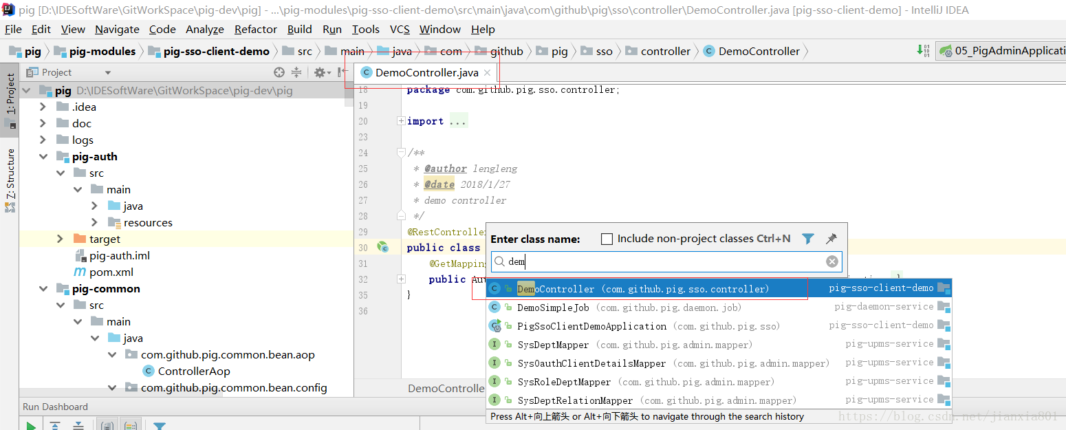This screenshot has width=1066, height=430.
Task: Expand the java folder under pig-auth
Action: click(x=95, y=206)
